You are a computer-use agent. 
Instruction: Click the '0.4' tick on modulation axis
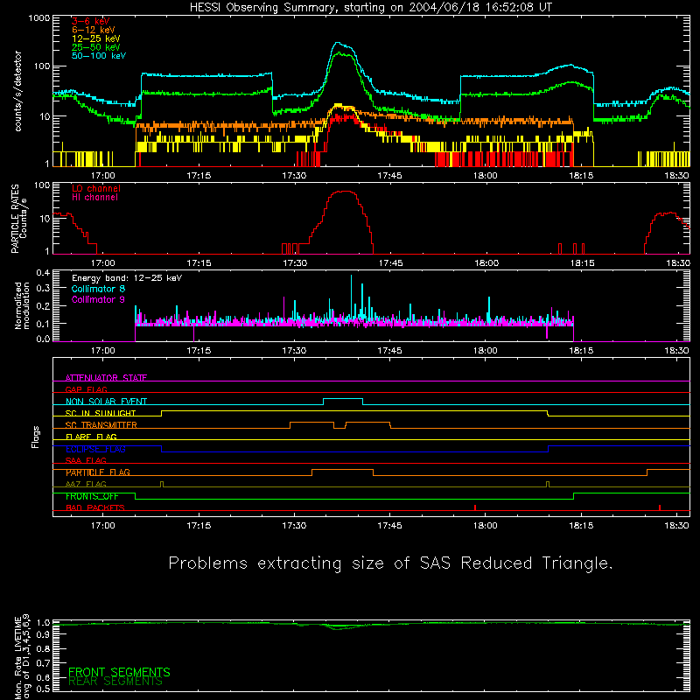[x=43, y=273]
